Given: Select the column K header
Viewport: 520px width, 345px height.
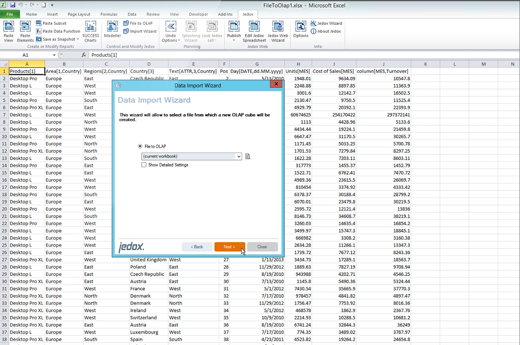Looking at the screenshot, I should [425, 64].
